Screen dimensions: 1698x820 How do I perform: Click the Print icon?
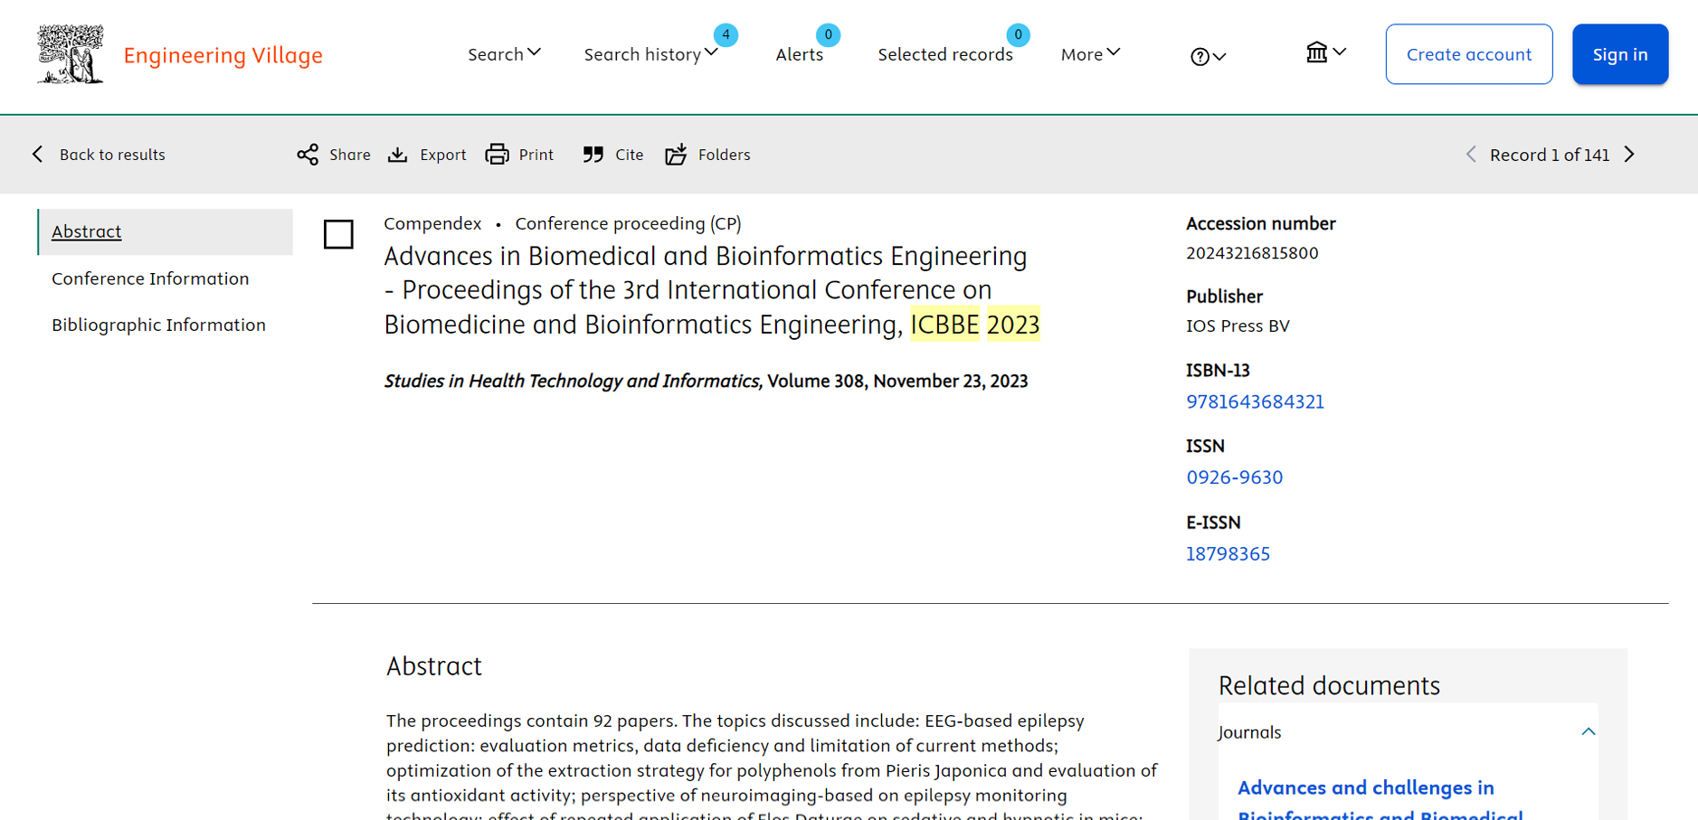point(497,155)
